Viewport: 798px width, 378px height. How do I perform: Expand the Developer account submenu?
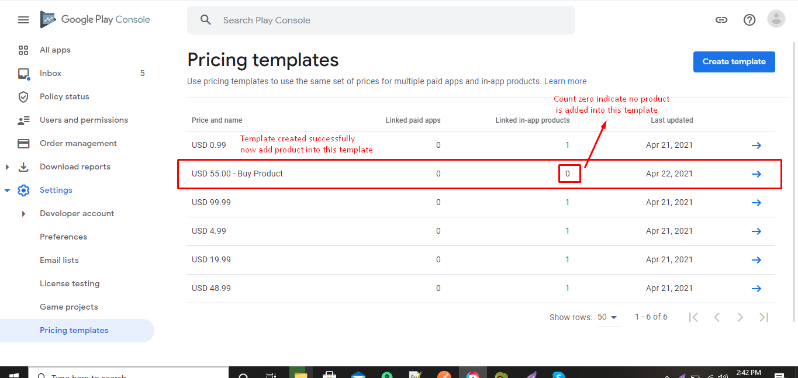(x=23, y=214)
